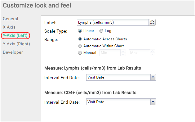Select the Linear scale type

[80, 31]
